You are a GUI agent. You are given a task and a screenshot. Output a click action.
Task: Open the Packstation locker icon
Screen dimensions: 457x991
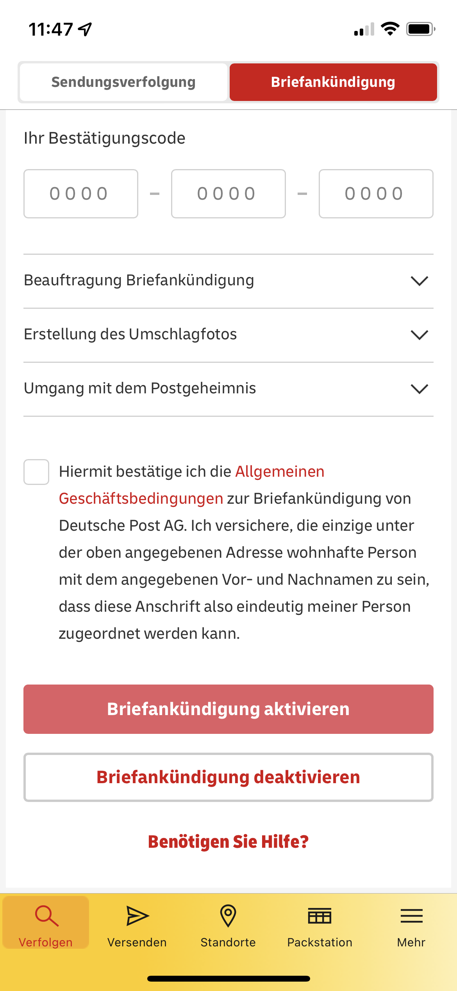tap(320, 915)
